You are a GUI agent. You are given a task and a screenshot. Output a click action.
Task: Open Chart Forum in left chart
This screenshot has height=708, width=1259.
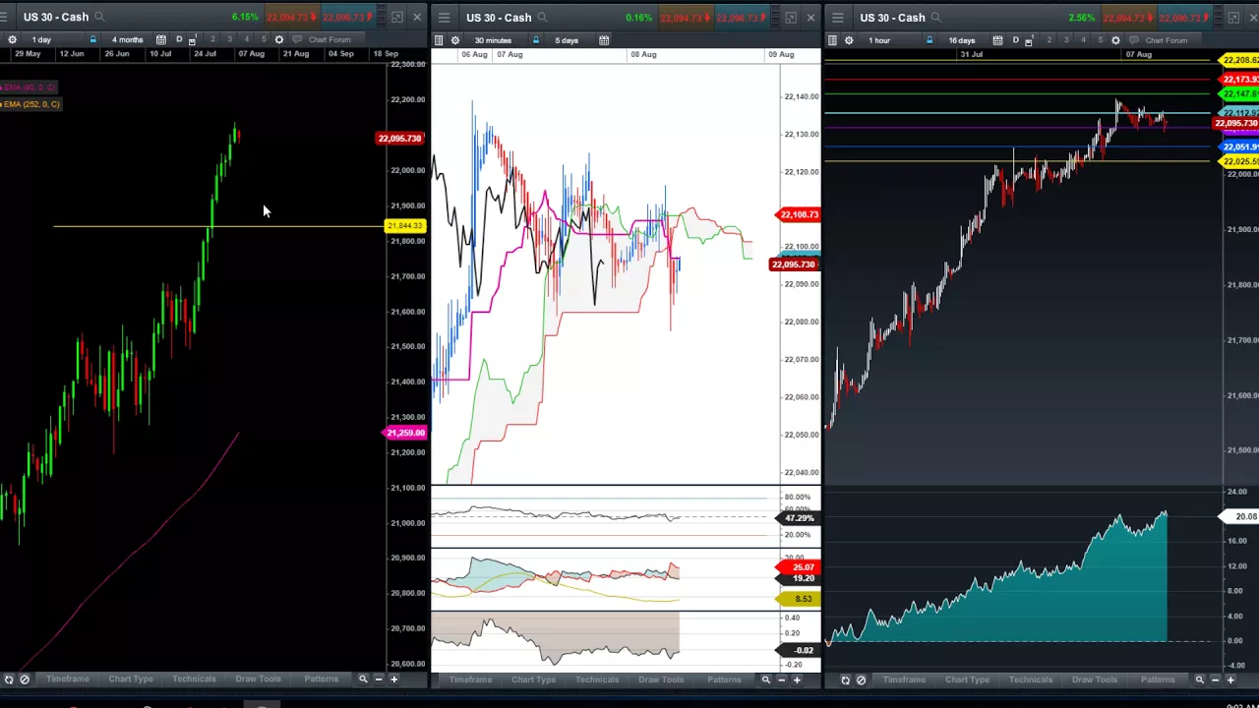coord(324,39)
